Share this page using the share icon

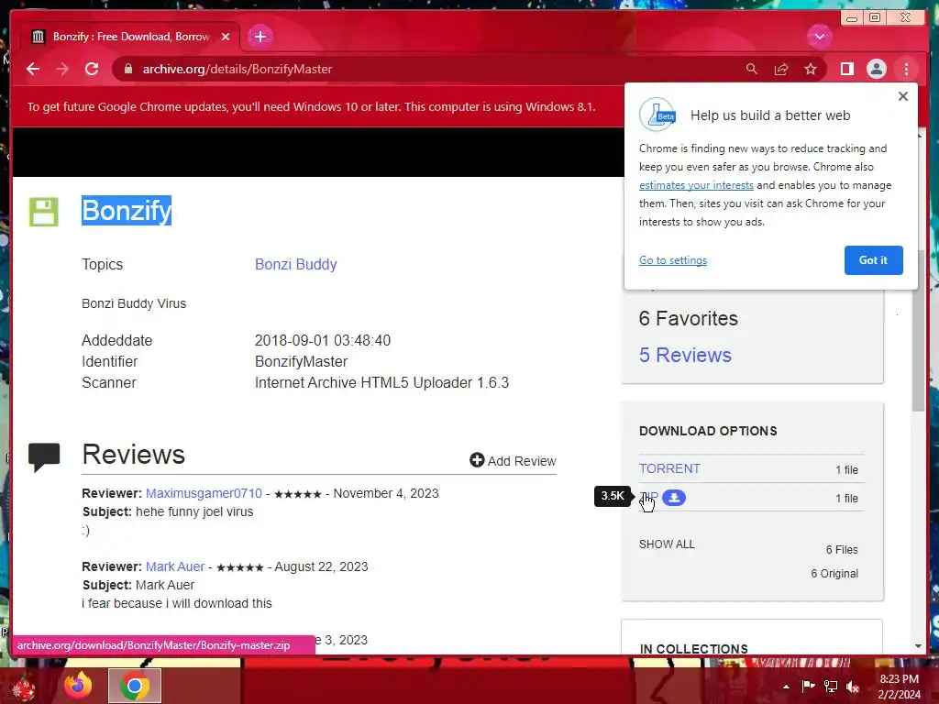point(781,69)
